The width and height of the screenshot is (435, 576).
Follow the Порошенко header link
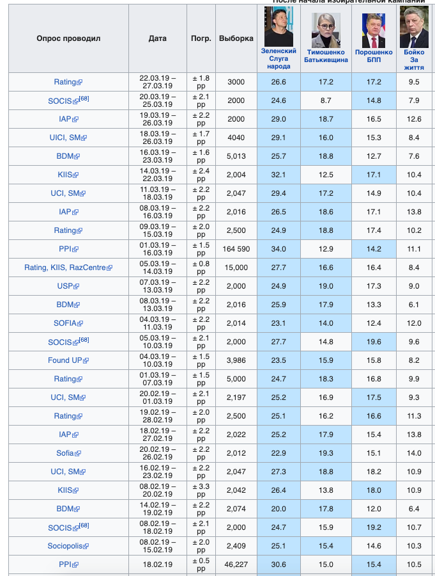374,52
